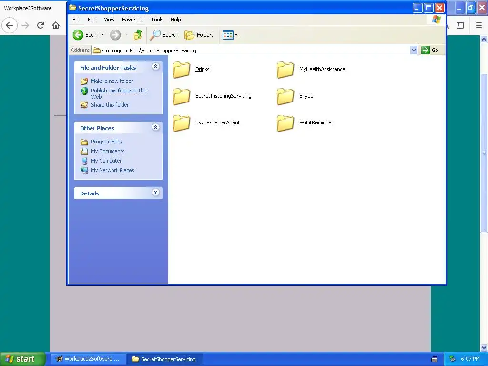Click the Program Files folder icon in sidebar
The height and width of the screenshot is (366, 488).
(x=84, y=142)
